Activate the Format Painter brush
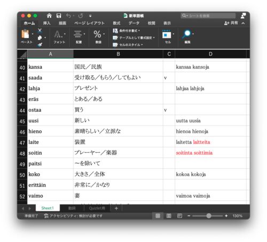Image resolution: width=267 pixels, height=242 pixels. tap(40, 44)
